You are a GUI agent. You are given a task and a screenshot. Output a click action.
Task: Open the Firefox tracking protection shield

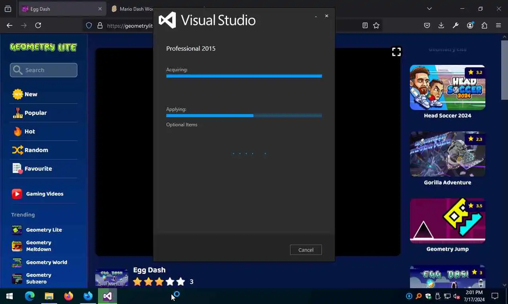(x=89, y=25)
